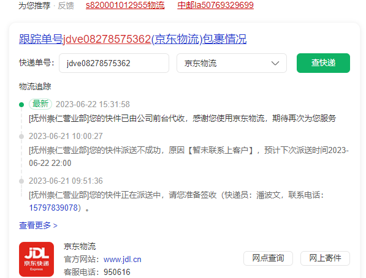Open the 京东物流 courier dropdown arrow
Image resolution: width=366 pixels, height=278 pixels.
point(275,63)
